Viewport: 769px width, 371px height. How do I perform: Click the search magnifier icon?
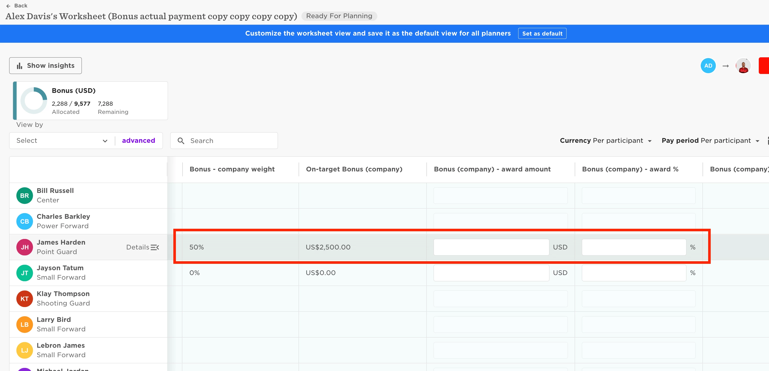click(x=181, y=141)
